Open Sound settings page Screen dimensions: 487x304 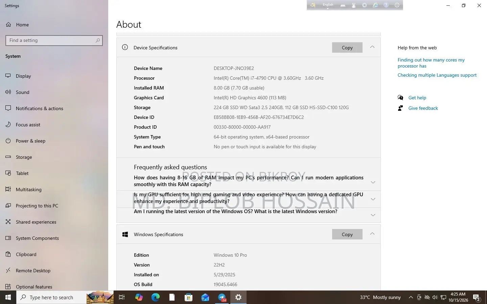click(54, 92)
